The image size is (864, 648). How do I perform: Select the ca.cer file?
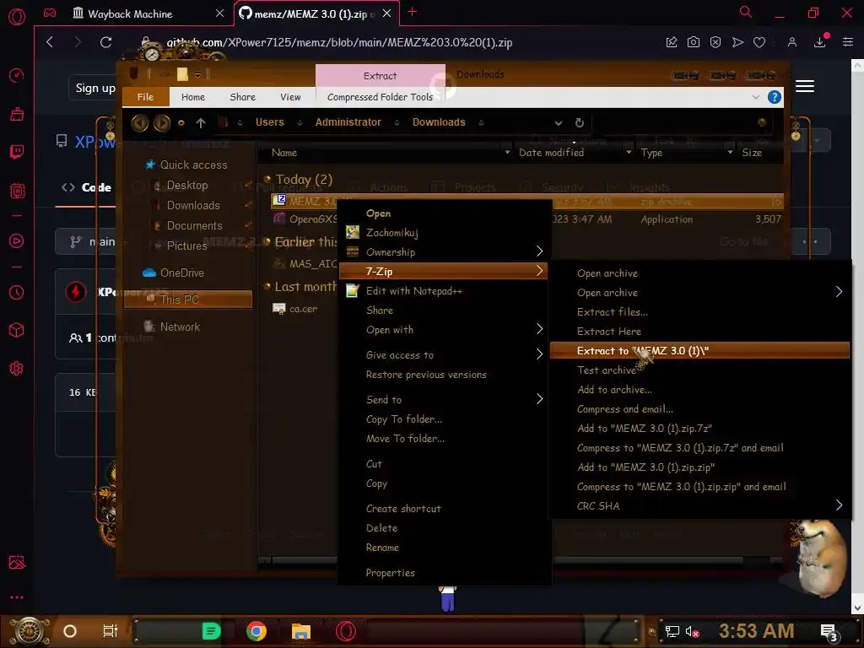304,309
